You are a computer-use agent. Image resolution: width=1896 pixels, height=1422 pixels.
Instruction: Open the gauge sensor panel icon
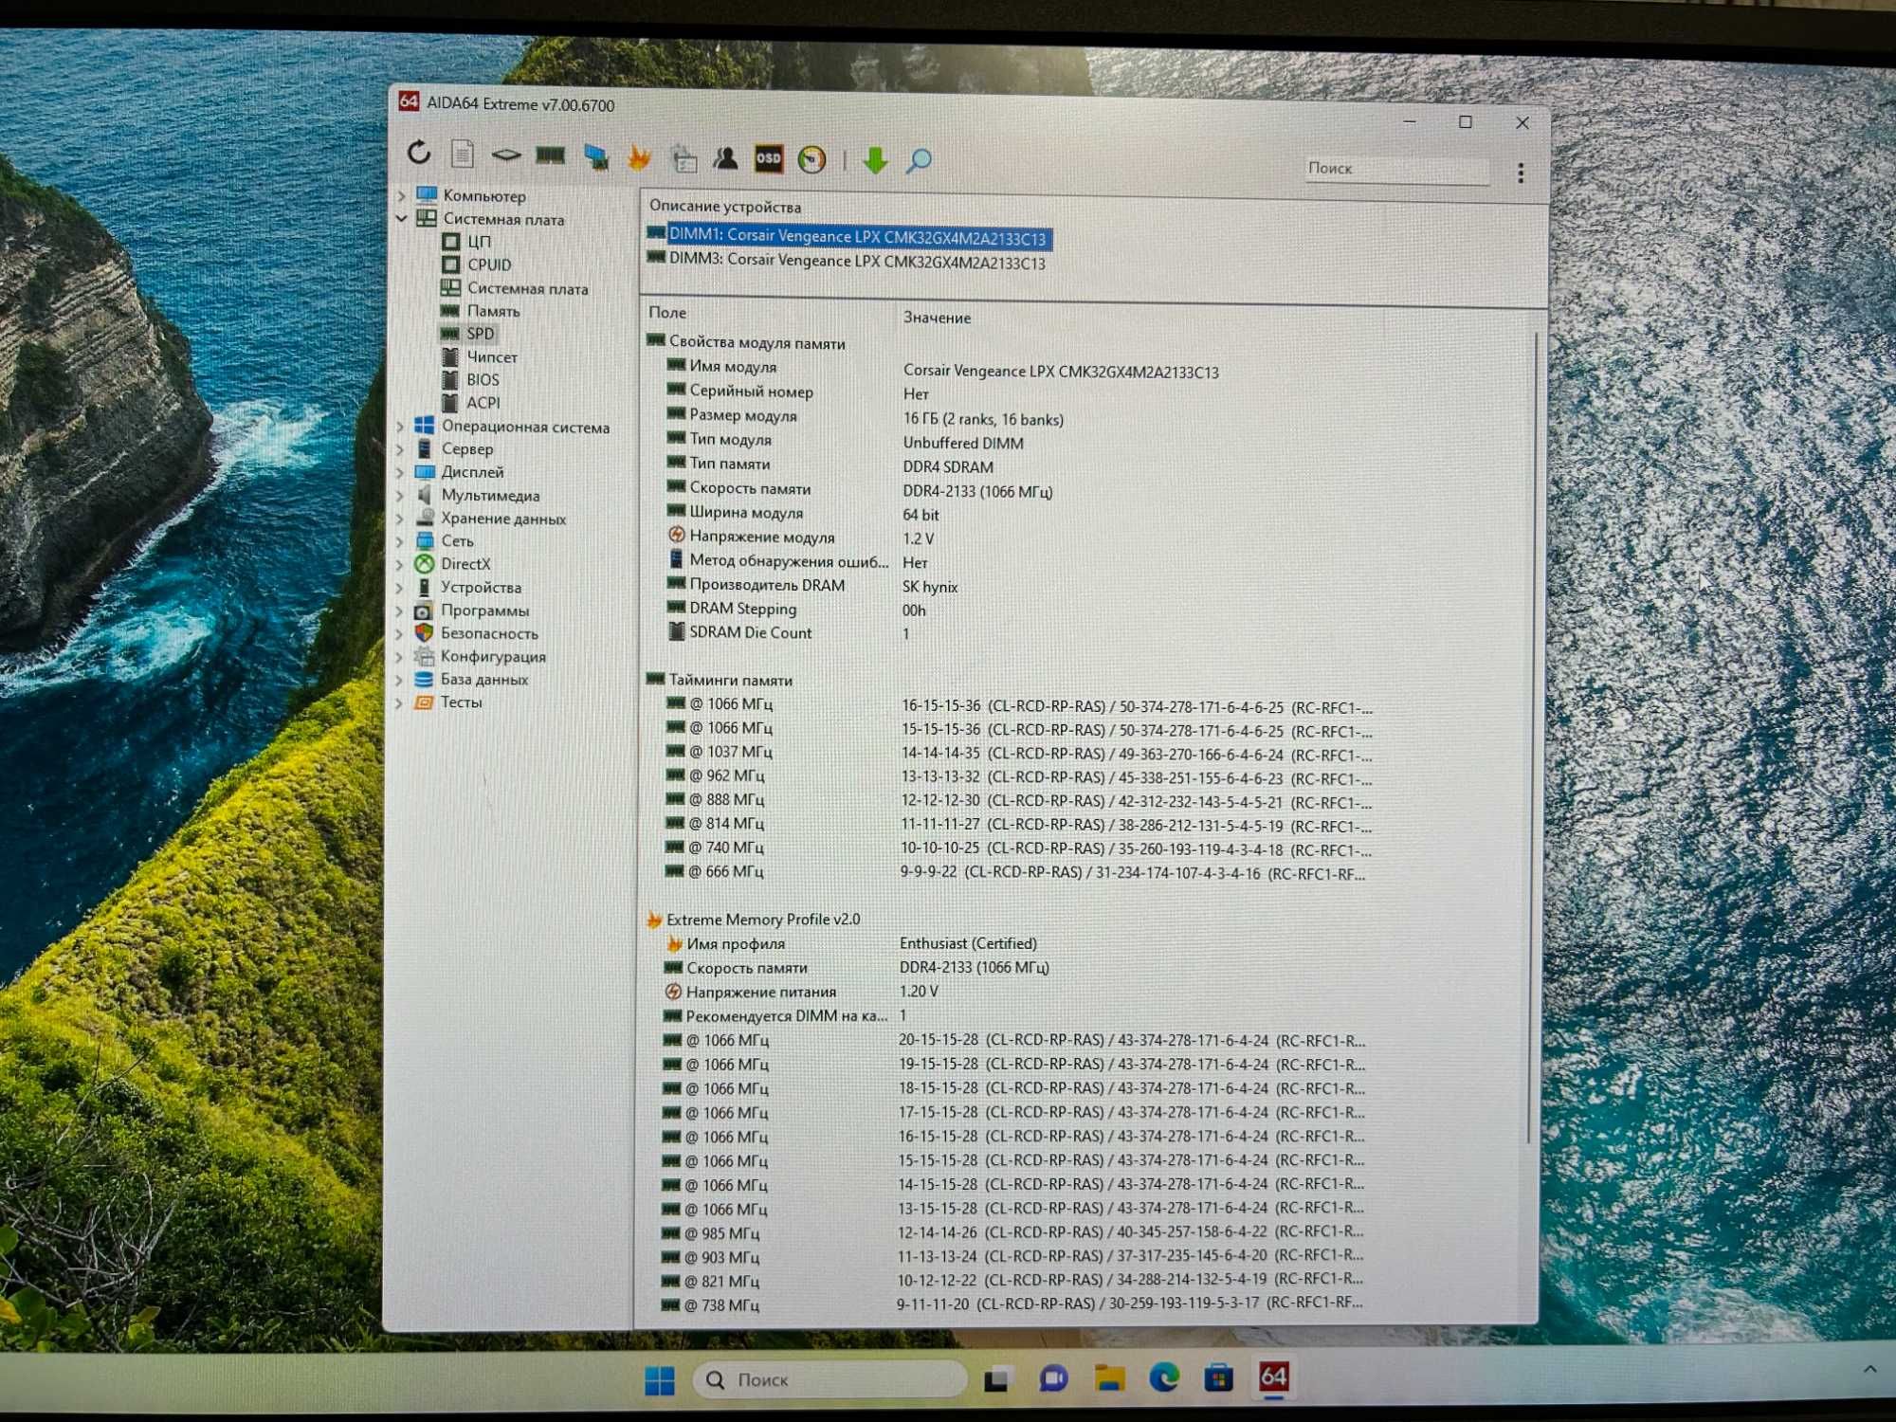[x=812, y=160]
